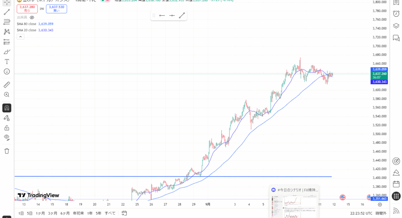Select the 3ヶ月 range tab
Viewport: 402px width, 218px height.
coord(53,213)
